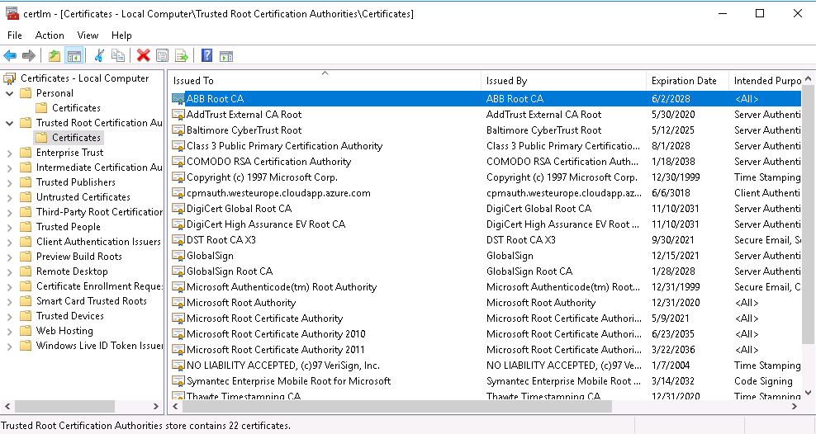Toggle Show/Hide Console Tree icon
This screenshot has width=816, height=434.
pyautogui.click(x=74, y=55)
